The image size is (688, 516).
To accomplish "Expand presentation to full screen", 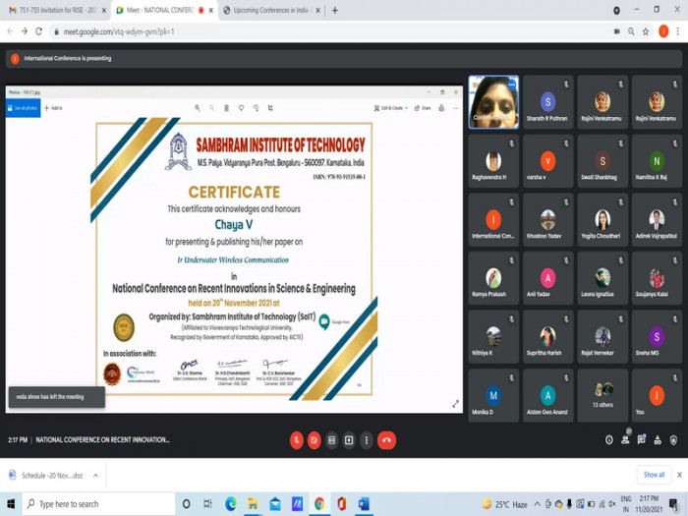I will tap(455, 403).
